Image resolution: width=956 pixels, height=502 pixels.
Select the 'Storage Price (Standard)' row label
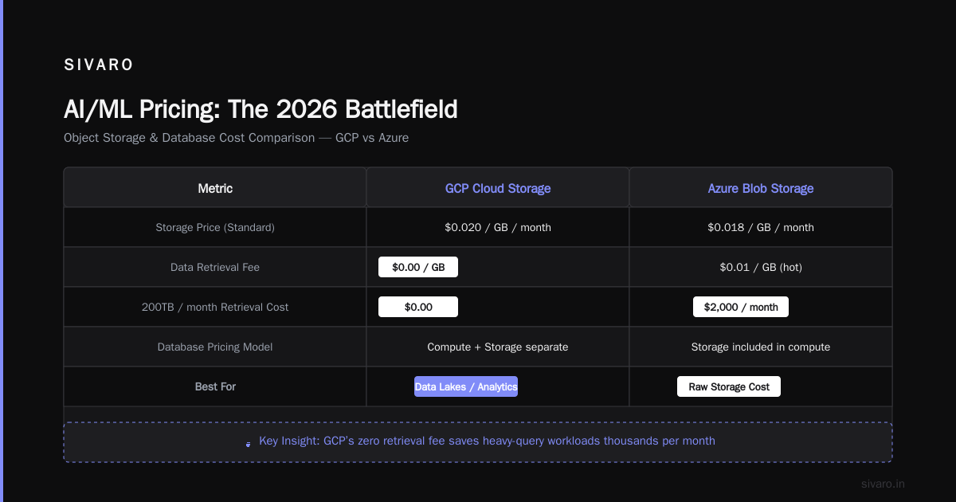click(x=215, y=228)
